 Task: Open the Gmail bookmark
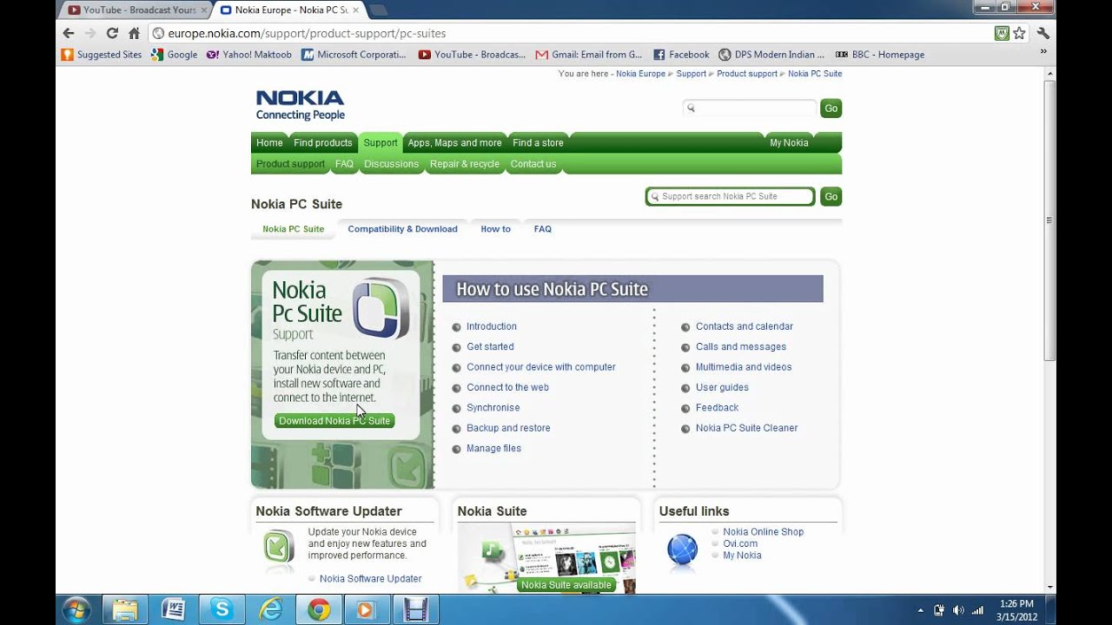588,54
